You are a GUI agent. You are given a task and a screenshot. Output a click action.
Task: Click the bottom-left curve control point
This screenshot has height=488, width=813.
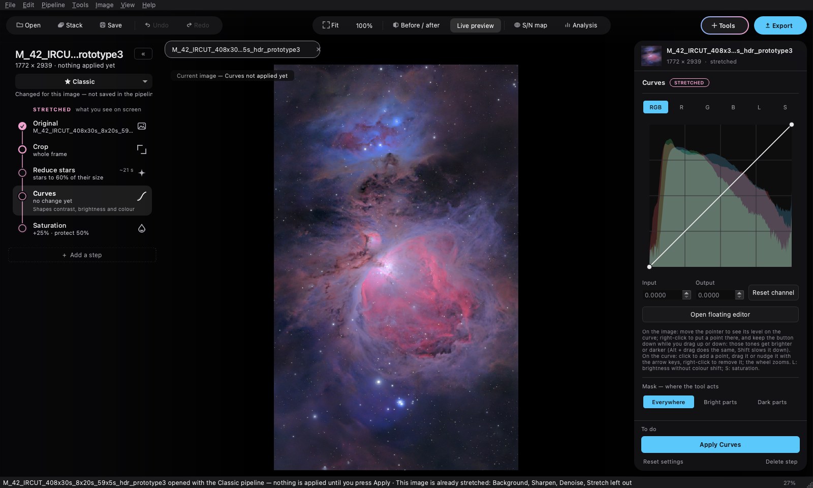pyautogui.click(x=649, y=267)
